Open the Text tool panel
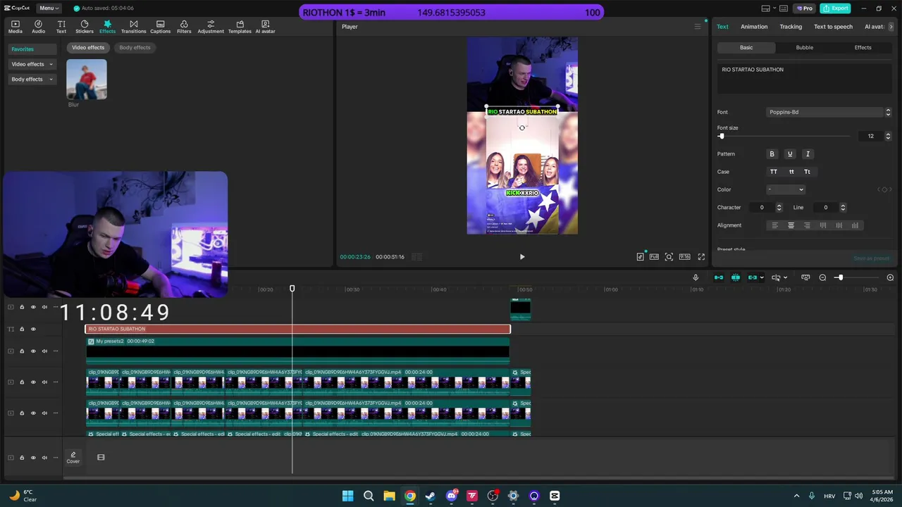Image resolution: width=902 pixels, height=507 pixels. tap(61, 27)
